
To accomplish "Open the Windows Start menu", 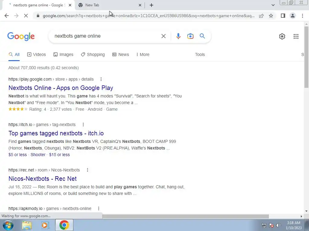I will [8, 225].
